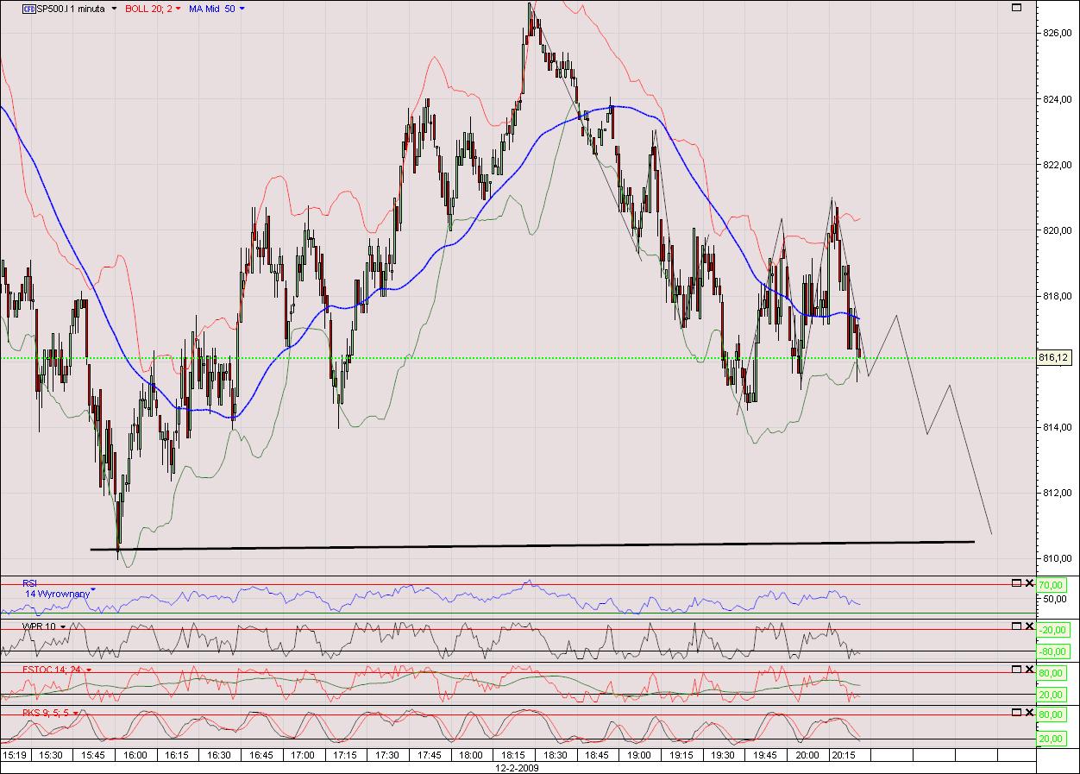Open the SP500.I 1 minuta dropdown arrow
The width and height of the screenshot is (1080, 774).
pyautogui.click(x=116, y=9)
